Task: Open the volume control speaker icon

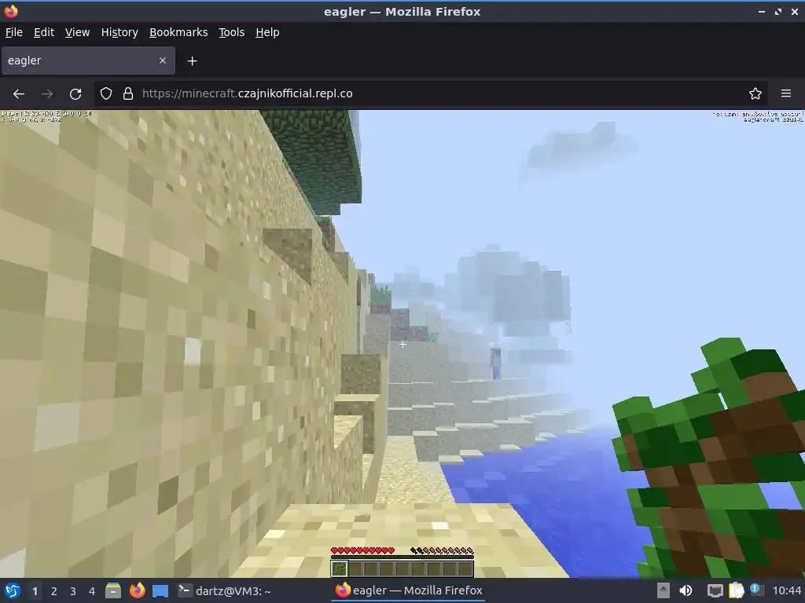Action: click(686, 590)
